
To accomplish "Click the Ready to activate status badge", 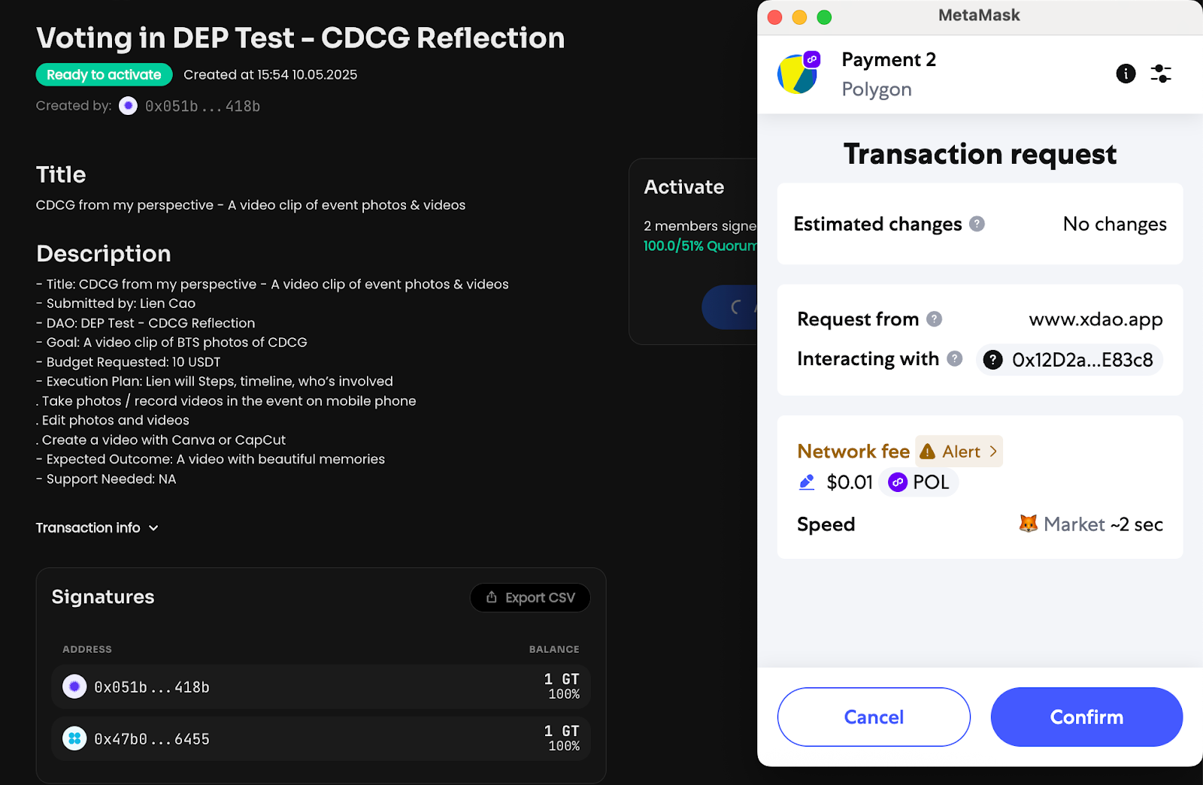I will click(104, 75).
